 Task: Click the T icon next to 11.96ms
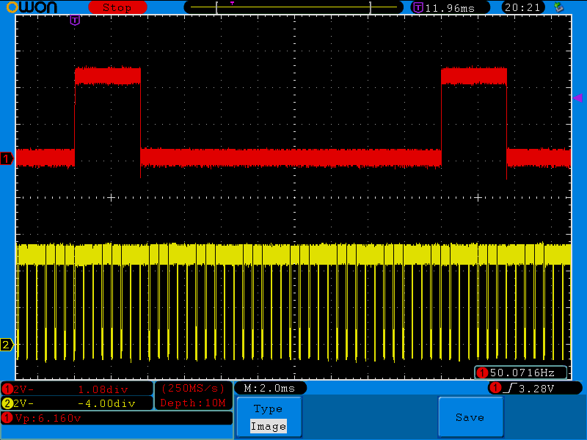tap(418, 7)
